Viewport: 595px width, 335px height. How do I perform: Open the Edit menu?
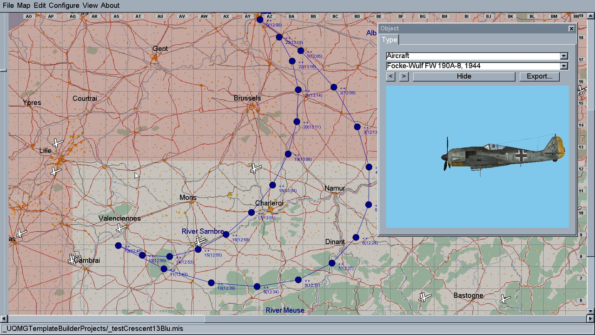(40, 6)
